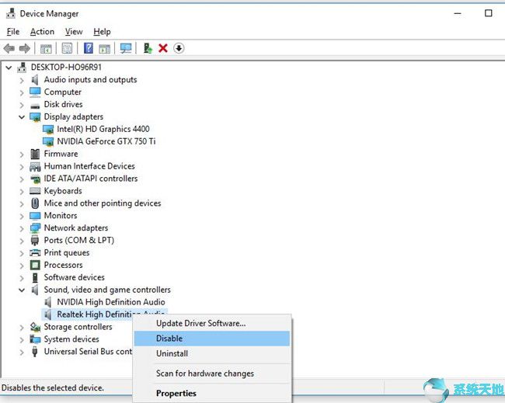Viewport: 505px width, 403px height.
Task: Click the red X Uninstall toolbar icon
Action: [163, 48]
